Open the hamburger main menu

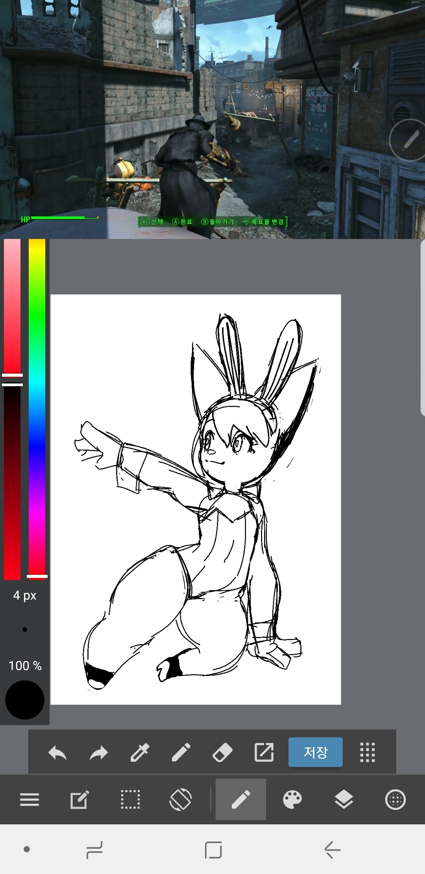pyautogui.click(x=30, y=800)
